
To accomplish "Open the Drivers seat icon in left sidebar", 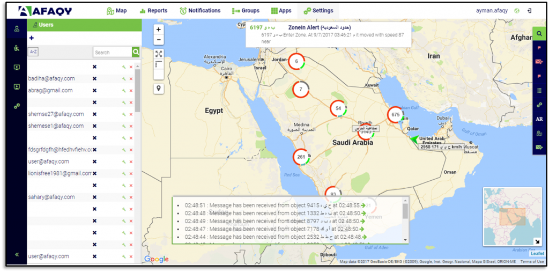I will (17, 48).
